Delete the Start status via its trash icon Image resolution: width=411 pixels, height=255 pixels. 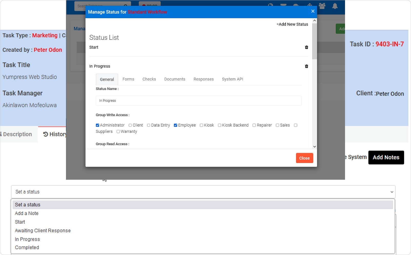pyautogui.click(x=306, y=47)
